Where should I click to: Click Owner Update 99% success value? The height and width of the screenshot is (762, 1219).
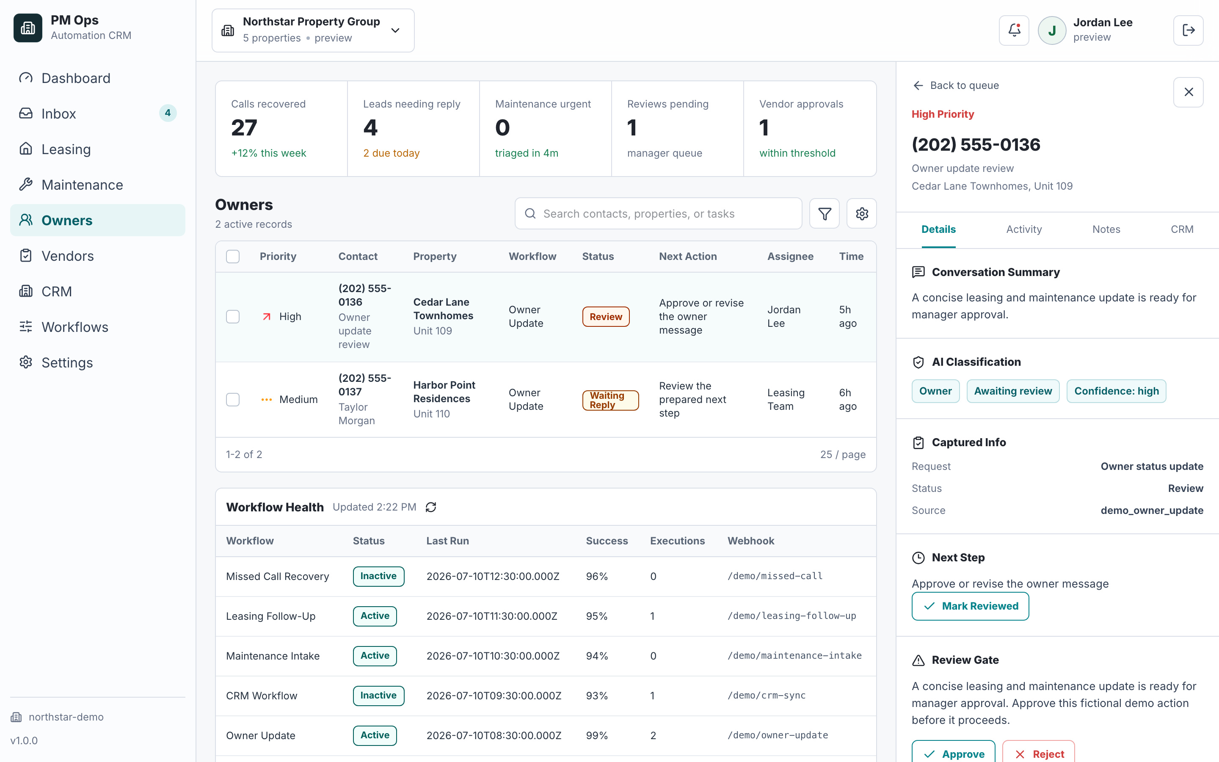596,735
